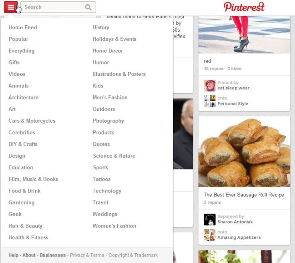This screenshot has width=295, height=263.
Task: Click the Pinterest logo
Action: coord(244,7)
